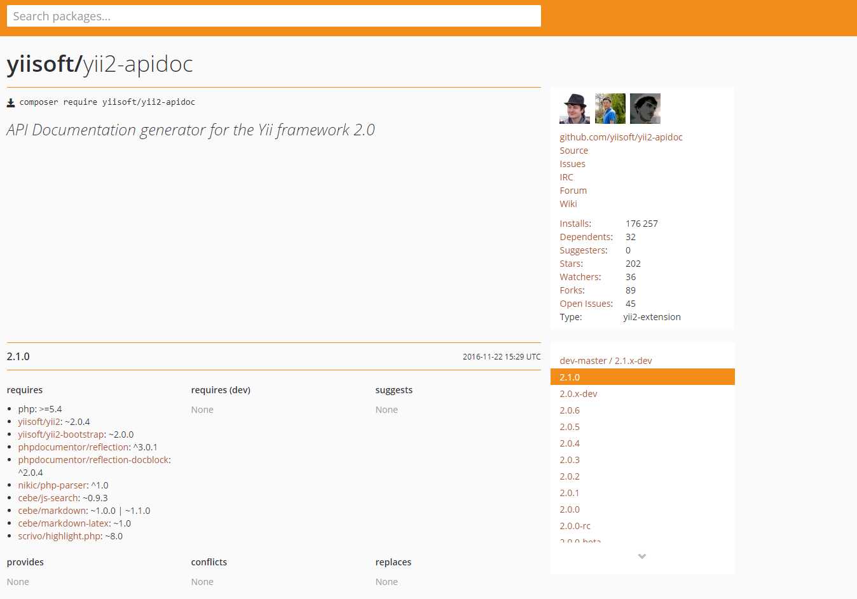Open the scrivo/highlight.php link

click(59, 536)
